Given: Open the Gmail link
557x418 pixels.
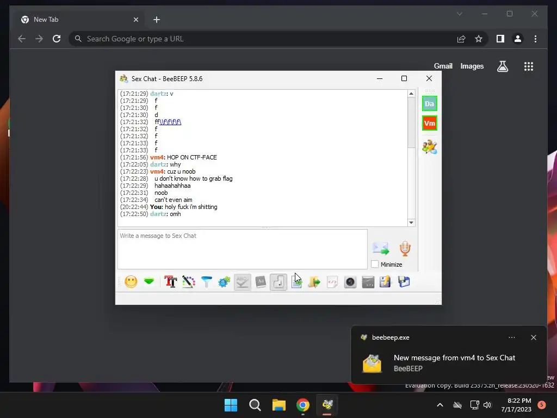Looking at the screenshot, I should coord(443,66).
